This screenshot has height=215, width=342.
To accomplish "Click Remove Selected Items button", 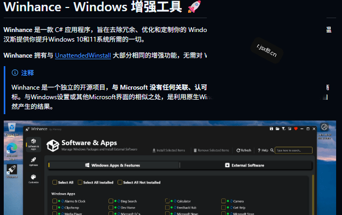I will [212, 150].
